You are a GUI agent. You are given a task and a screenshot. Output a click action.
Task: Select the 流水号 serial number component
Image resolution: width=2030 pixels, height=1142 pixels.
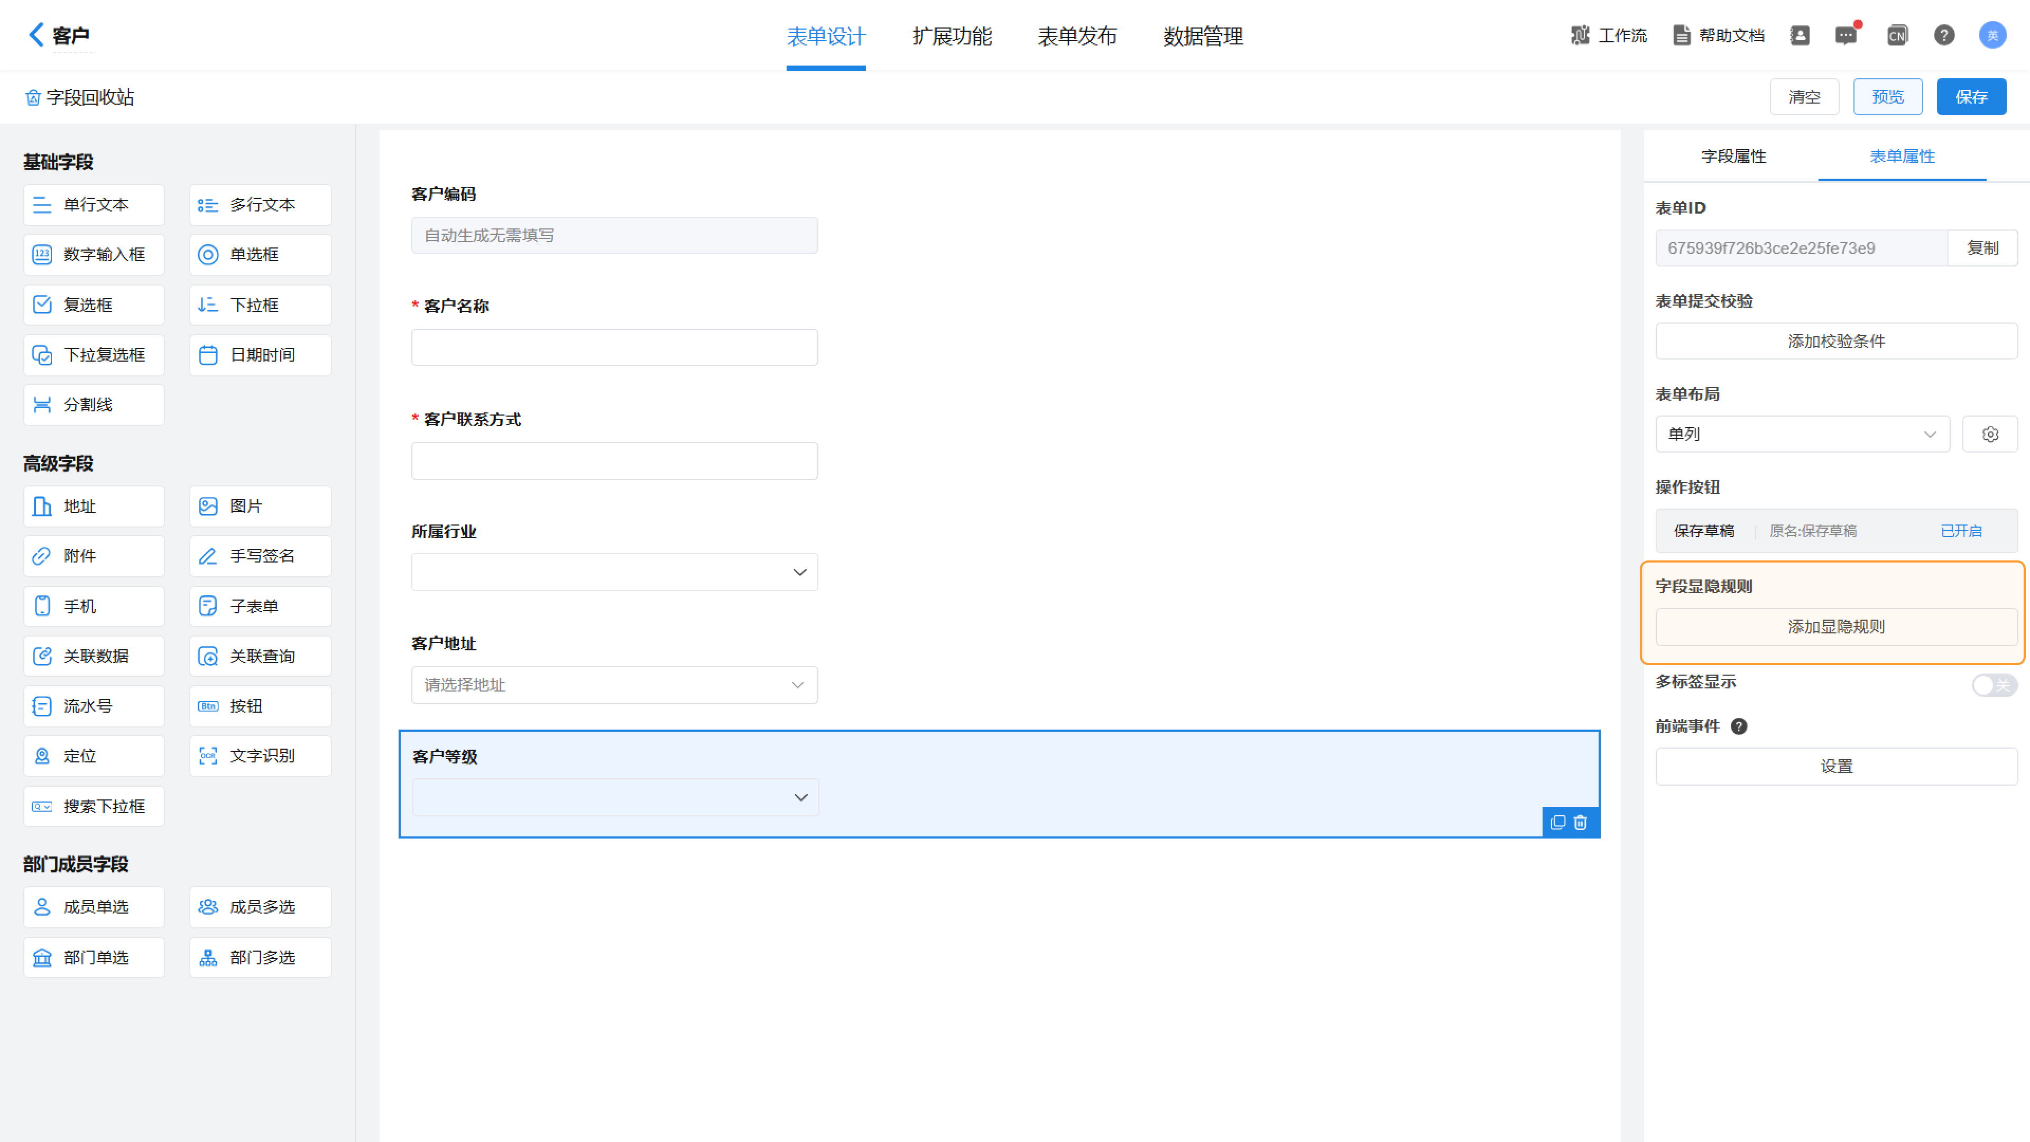coord(94,706)
